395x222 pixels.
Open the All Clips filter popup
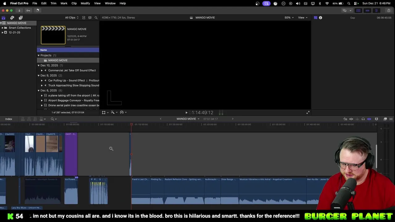(72, 18)
